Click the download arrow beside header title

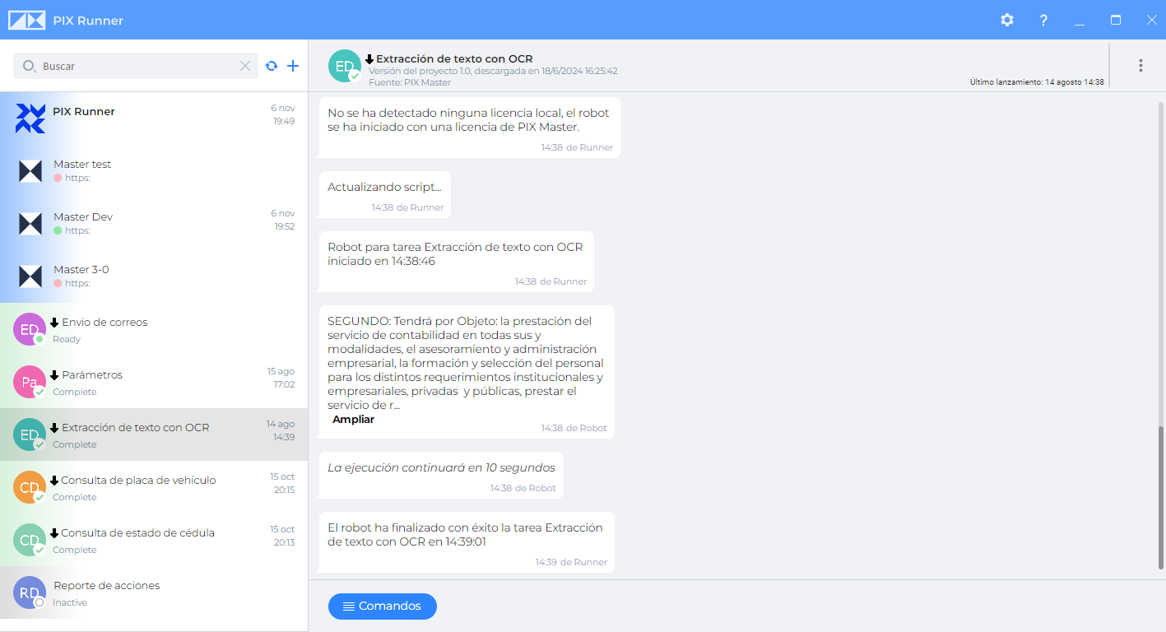click(x=369, y=59)
